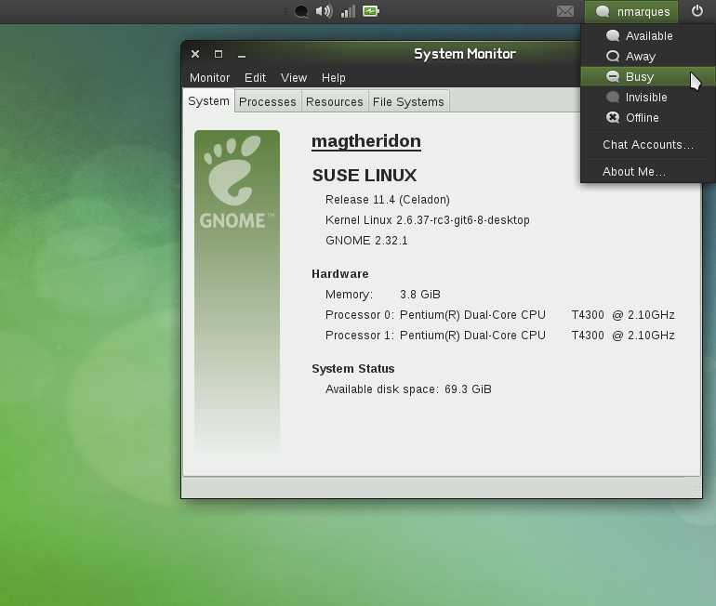Open the Help menu
716x606 pixels.
(333, 78)
